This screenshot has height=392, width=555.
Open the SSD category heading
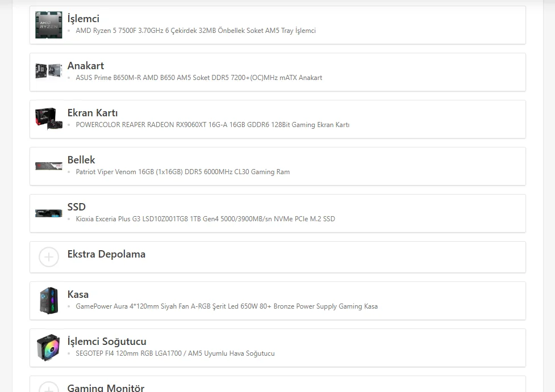tap(77, 207)
